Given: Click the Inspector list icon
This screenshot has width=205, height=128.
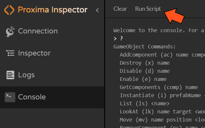Looking at the screenshot, I should pos(10,53).
